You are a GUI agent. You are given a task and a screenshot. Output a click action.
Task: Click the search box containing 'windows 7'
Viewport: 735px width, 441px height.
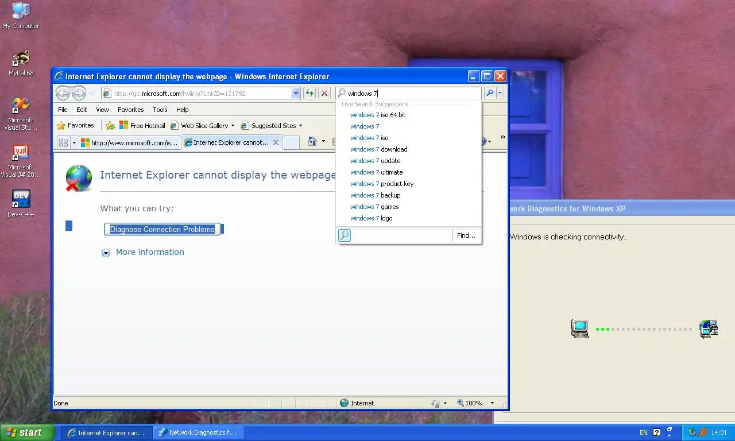coord(409,93)
